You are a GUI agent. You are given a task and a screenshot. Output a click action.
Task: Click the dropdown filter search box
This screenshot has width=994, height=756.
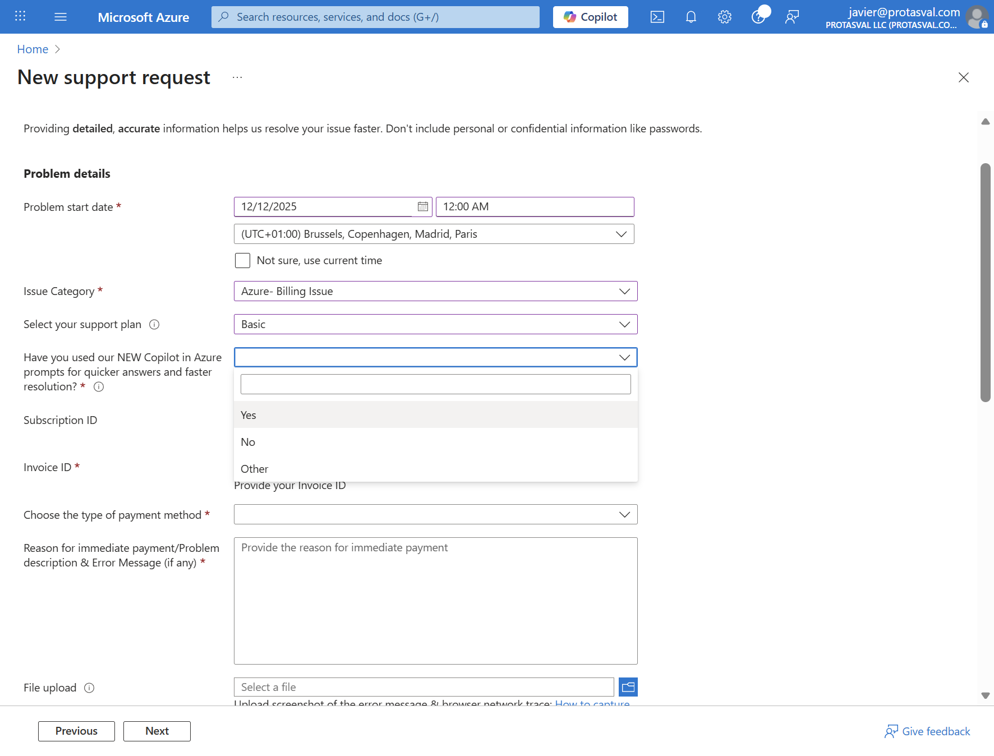click(x=436, y=384)
